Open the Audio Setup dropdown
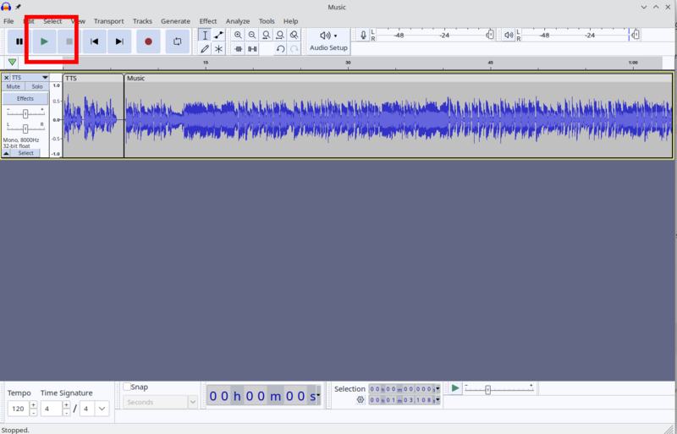Screen dimensions: 677x434 pos(328,41)
